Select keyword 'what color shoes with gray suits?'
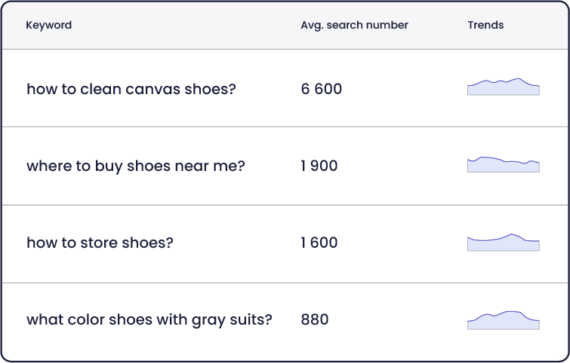 pos(149,320)
